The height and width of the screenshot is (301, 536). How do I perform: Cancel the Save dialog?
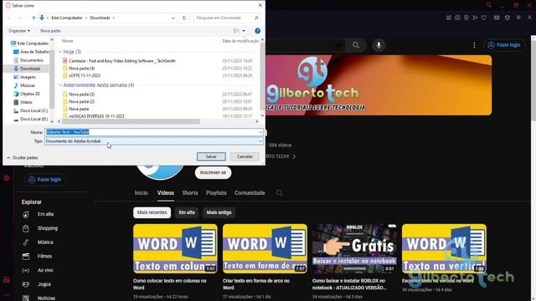[245, 156]
